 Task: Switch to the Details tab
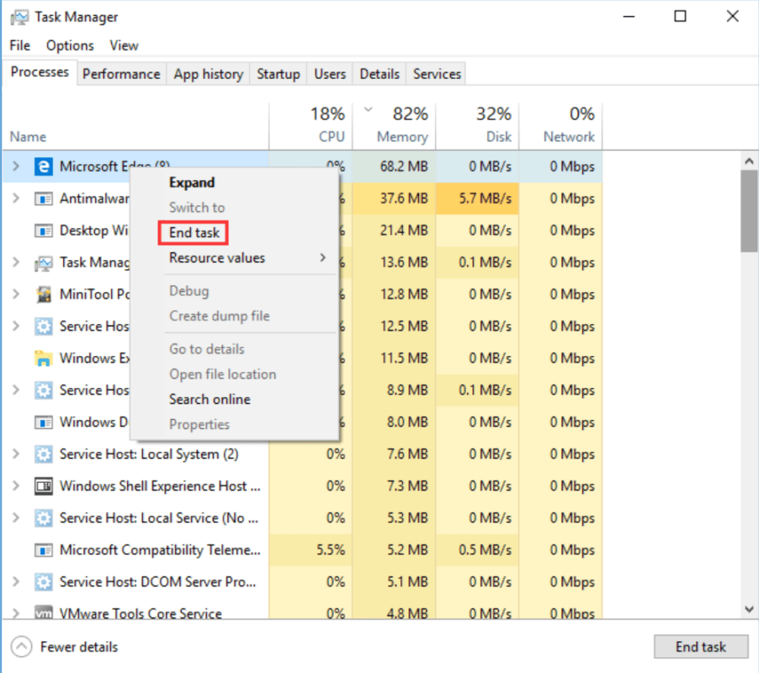tap(379, 74)
